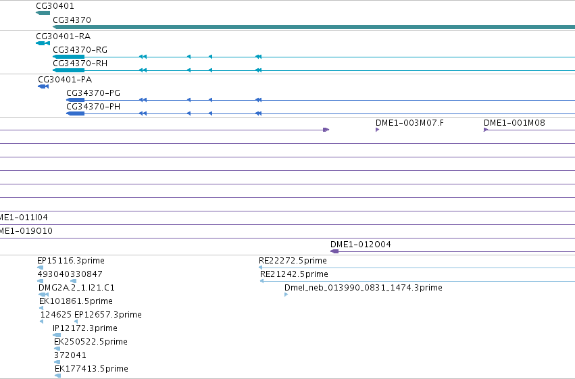This screenshot has height=379, width=575.
Task: Select the 372041 EST glyph
Action: 57,362
